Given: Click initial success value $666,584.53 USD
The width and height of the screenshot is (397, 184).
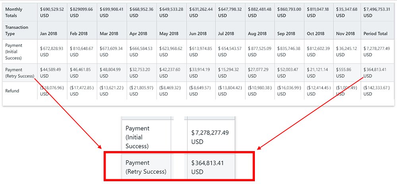Looking at the screenshot, I should [x=141, y=52].
